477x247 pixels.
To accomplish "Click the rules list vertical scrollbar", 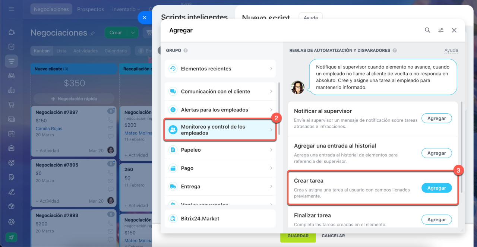I will tap(462, 146).
